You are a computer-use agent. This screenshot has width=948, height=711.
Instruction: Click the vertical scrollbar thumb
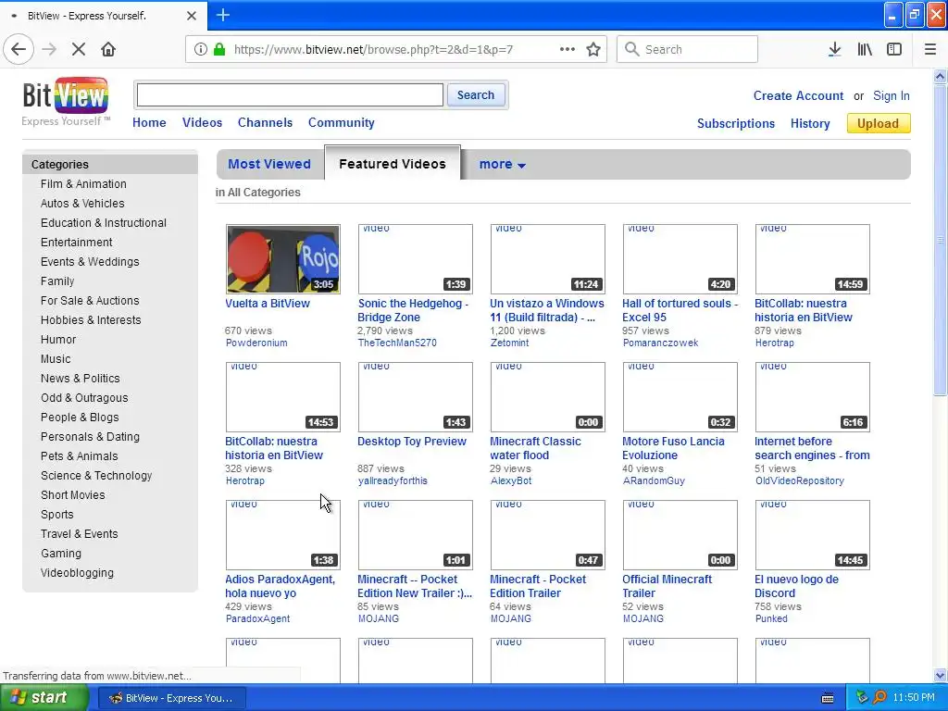pos(941,240)
